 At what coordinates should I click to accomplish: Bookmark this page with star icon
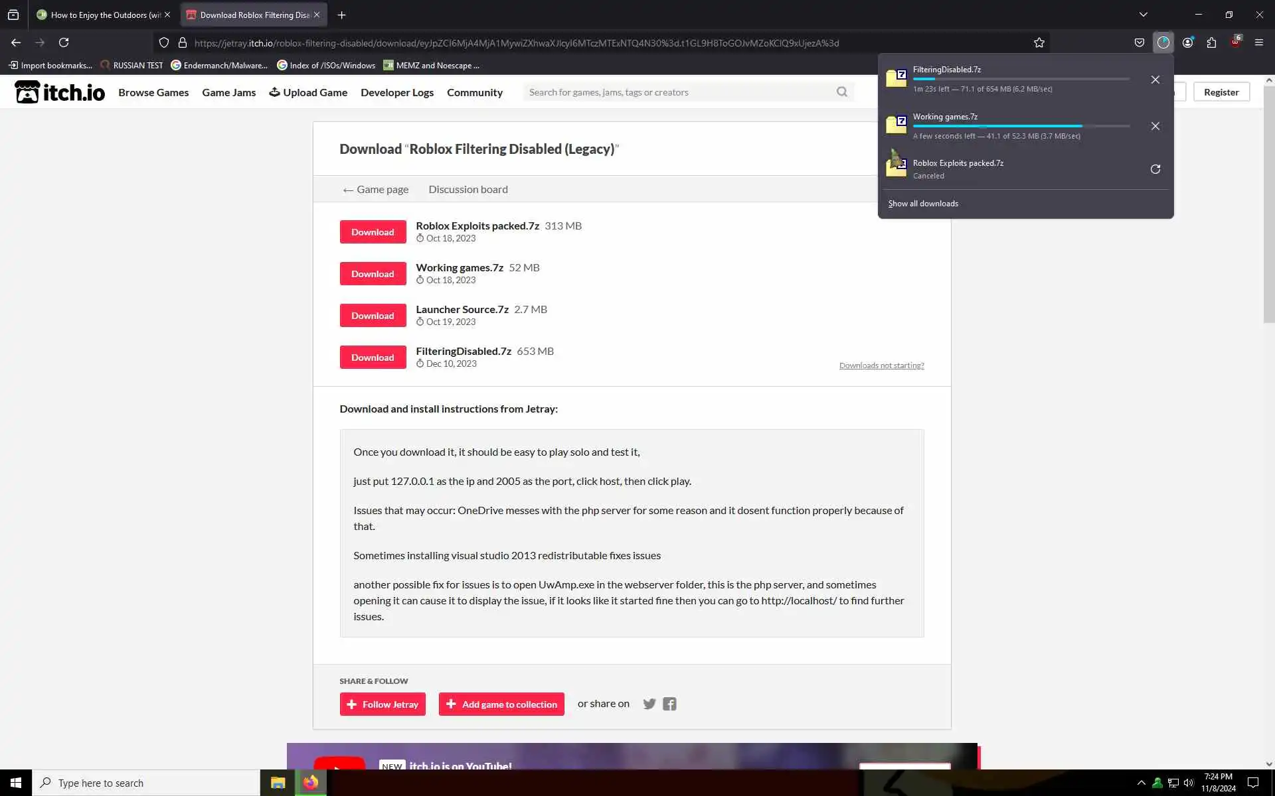tap(1039, 42)
